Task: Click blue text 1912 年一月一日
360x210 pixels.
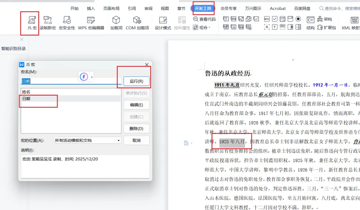Action: pos(330,85)
